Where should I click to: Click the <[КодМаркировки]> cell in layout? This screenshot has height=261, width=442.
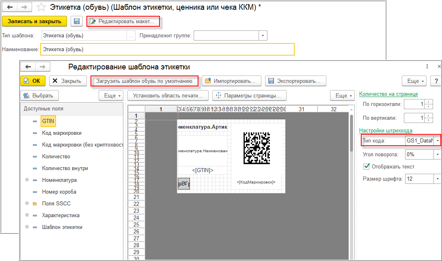[256, 182]
